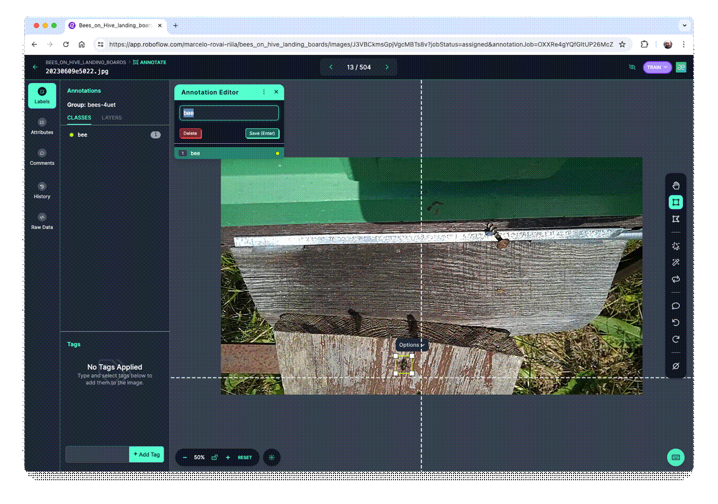Screen dimensions: 718x504
Task: Open the Label Assist tool
Action: click(676, 262)
